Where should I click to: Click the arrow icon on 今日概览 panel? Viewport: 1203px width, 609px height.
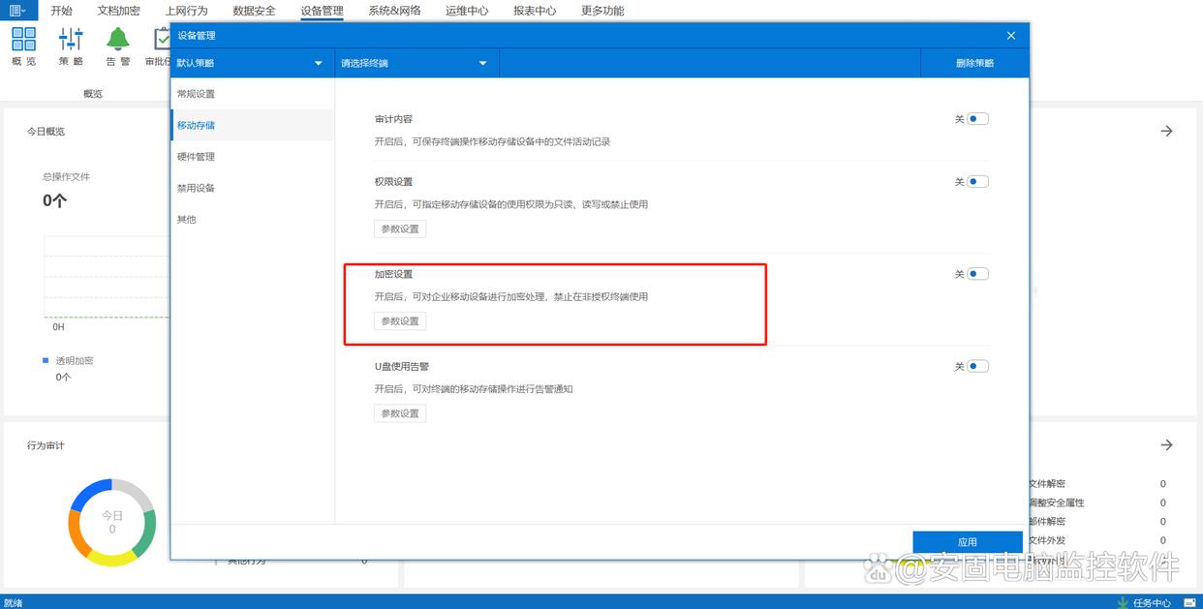[1166, 131]
